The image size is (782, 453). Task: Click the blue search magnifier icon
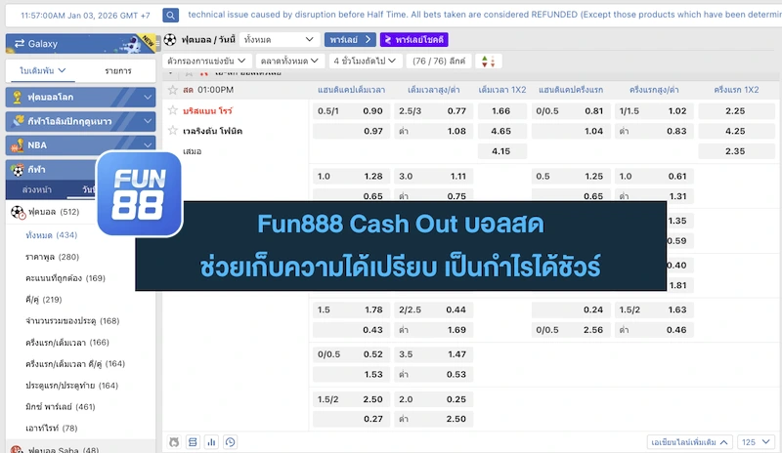click(170, 15)
